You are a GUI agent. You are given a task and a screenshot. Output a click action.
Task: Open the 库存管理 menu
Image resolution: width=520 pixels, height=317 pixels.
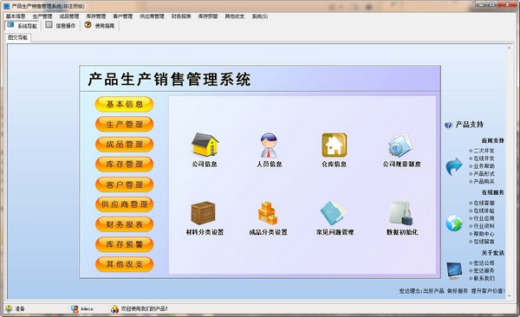(96, 16)
